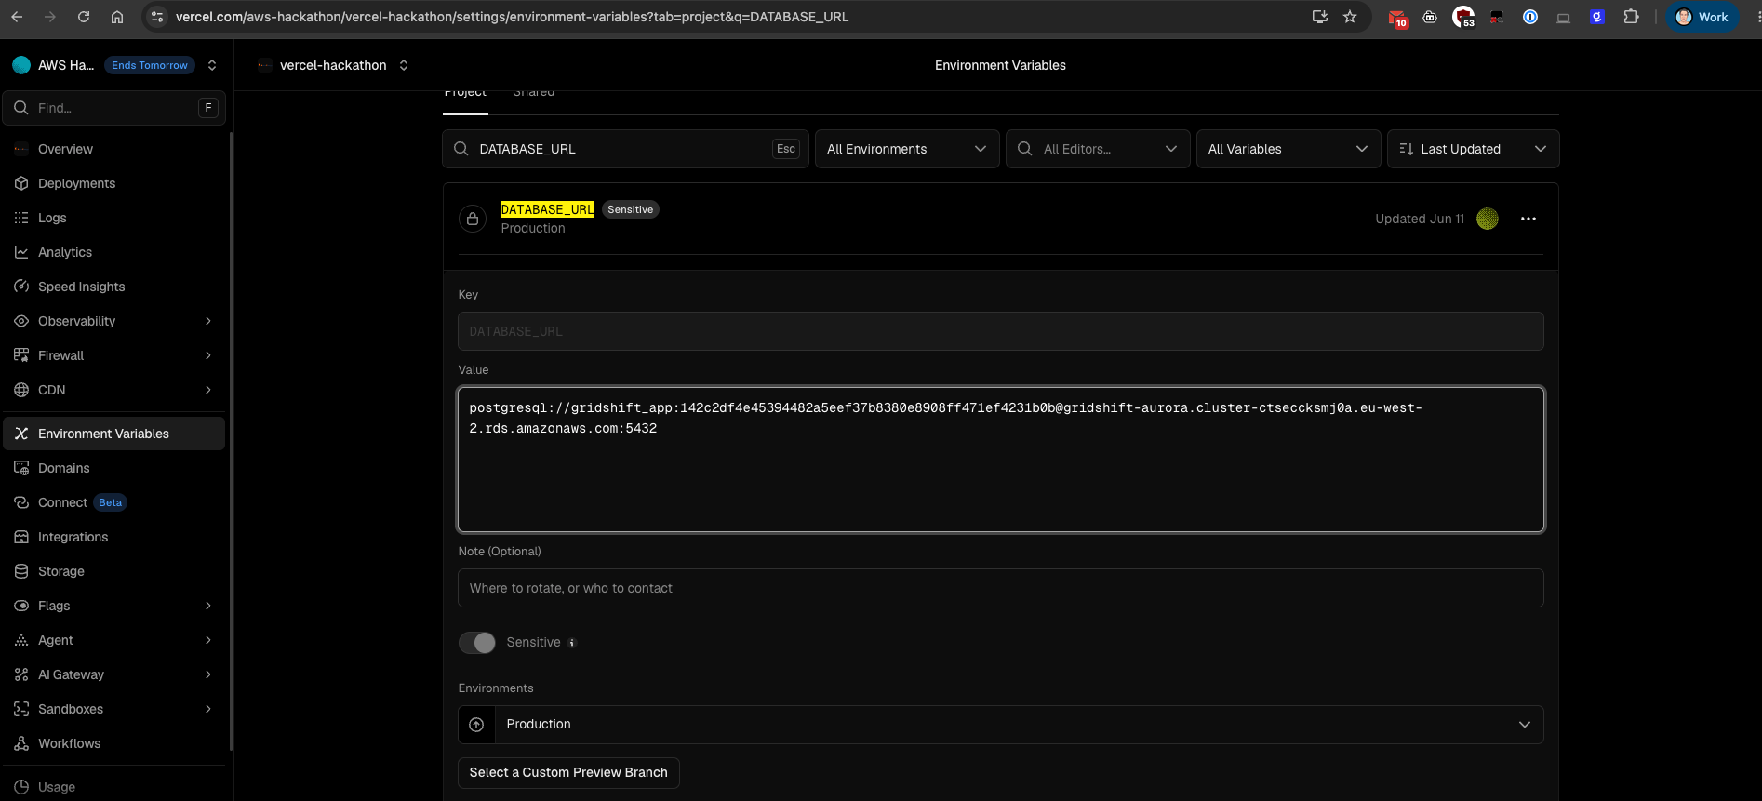Click the Key field showing DATABASE_URL
1762x801 pixels.
[1001, 331]
